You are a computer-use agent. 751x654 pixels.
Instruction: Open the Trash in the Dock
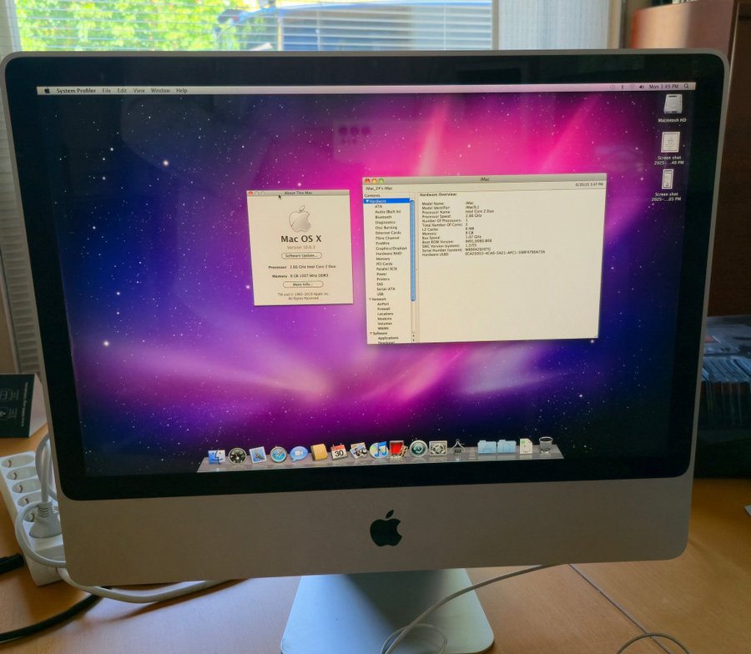click(545, 445)
